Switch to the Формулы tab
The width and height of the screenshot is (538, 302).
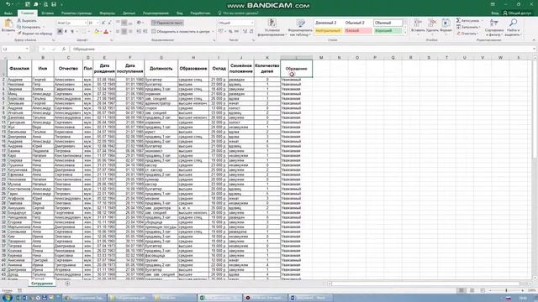107,13
